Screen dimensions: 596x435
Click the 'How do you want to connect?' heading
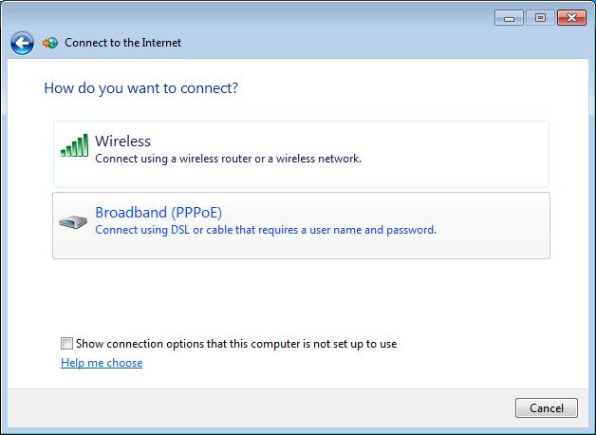pos(141,88)
